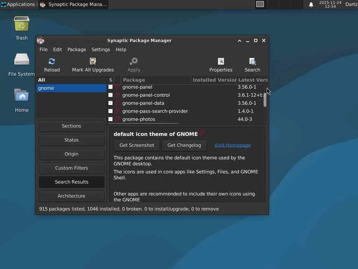Click the Synaptic Package Manager taskbar button
The image size is (358, 269).
click(x=73, y=4)
